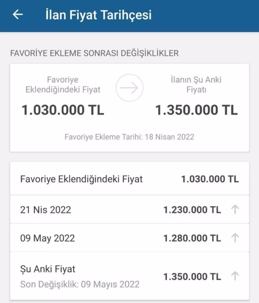Click the 1.230.000 TL price value
This screenshot has height=303, width=259.
pyautogui.click(x=192, y=210)
